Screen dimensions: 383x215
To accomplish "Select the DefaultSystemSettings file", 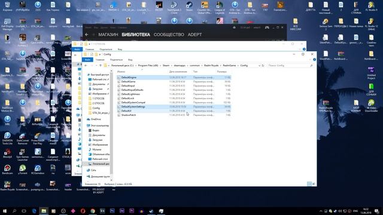I will click(174, 106).
